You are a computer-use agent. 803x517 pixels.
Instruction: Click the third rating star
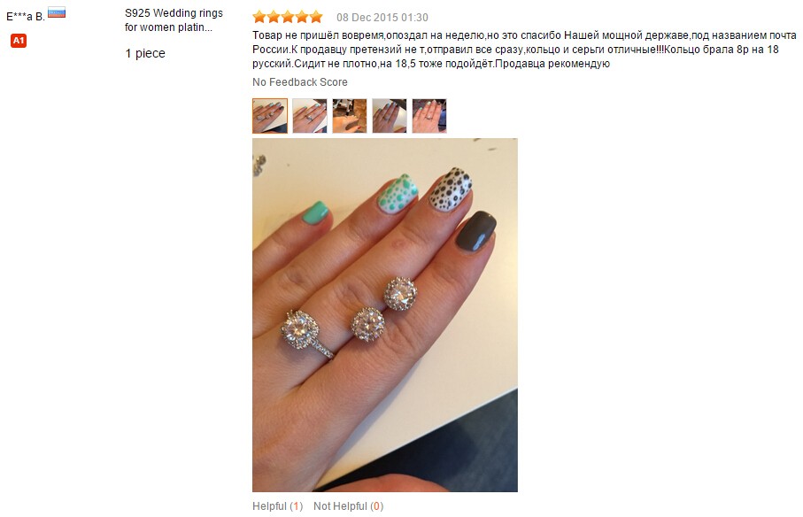(288, 18)
